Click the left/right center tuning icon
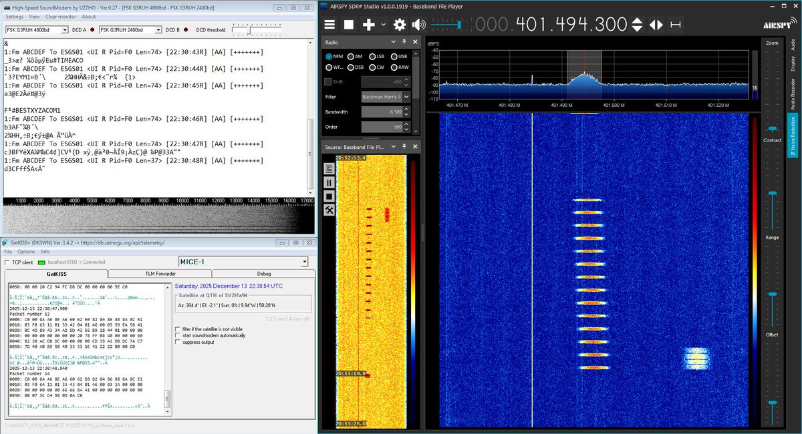Viewport: 802px width, 434px height. pos(656,25)
